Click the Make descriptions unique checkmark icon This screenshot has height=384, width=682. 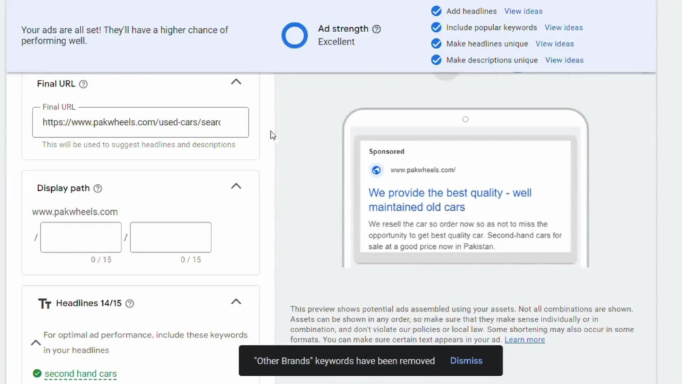point(436,60)
